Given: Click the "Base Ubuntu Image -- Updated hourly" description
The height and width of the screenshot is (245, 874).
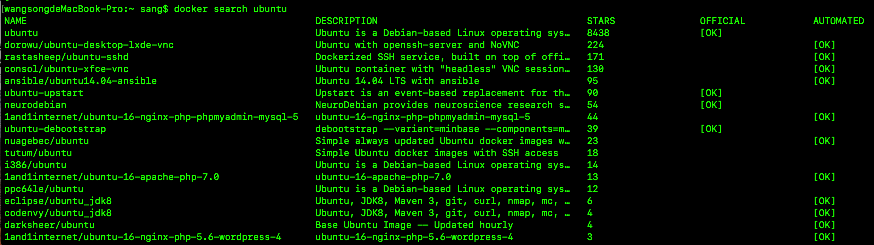Looking at the screenshot, I should 414,225.
